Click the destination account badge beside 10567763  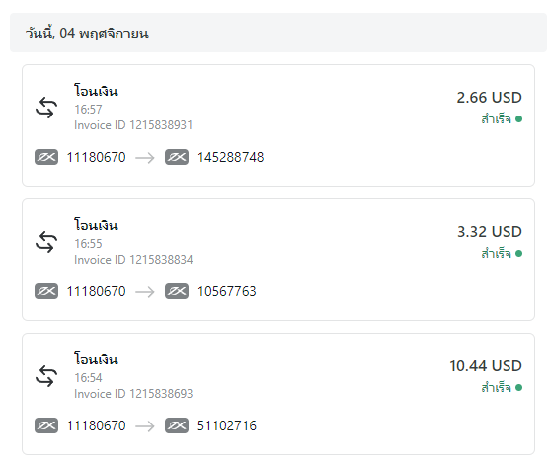pyautogui.click(x=177, y=291)
